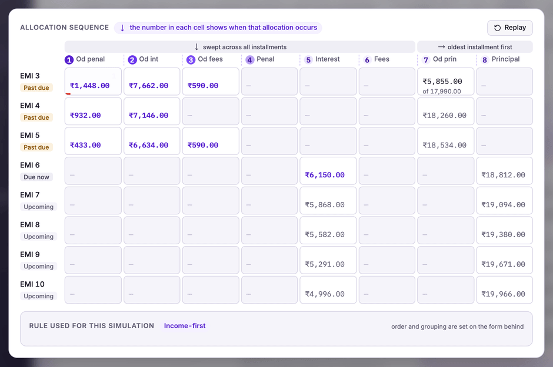Select the ₹18,534.00 Od prin cell
553x367 pixels.
tap(446, 141)
